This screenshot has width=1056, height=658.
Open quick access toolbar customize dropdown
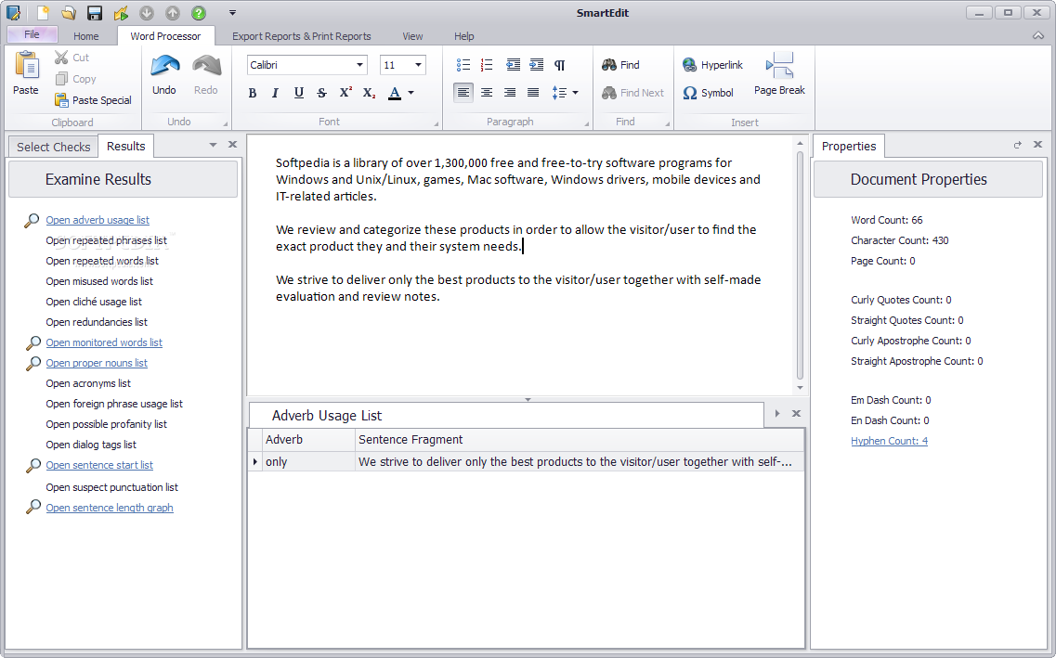pos(232,13)
